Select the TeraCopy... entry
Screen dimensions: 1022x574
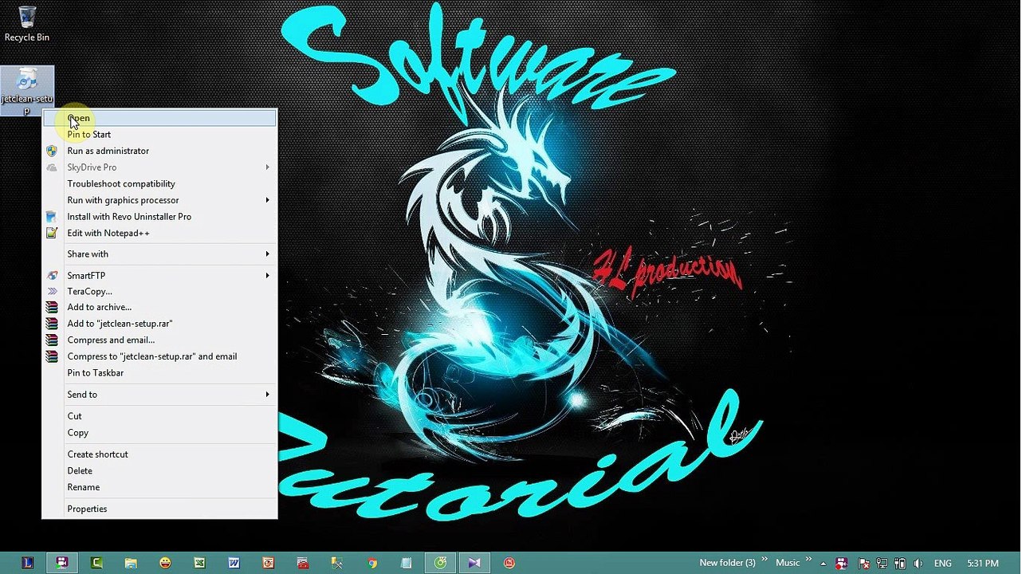click(159, 292)
